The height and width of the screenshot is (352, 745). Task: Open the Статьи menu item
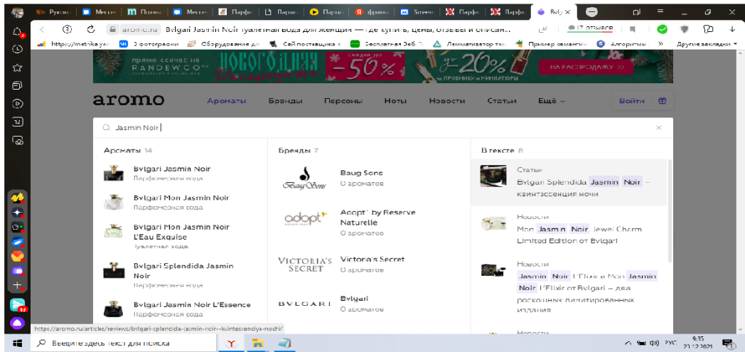(502, 101)
